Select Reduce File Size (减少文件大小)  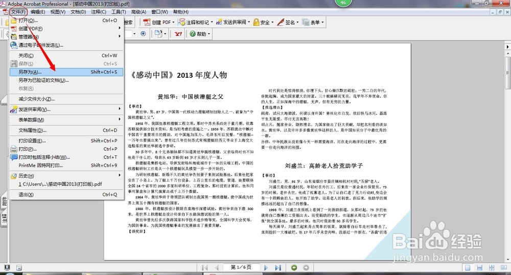[x=66, y=99]
